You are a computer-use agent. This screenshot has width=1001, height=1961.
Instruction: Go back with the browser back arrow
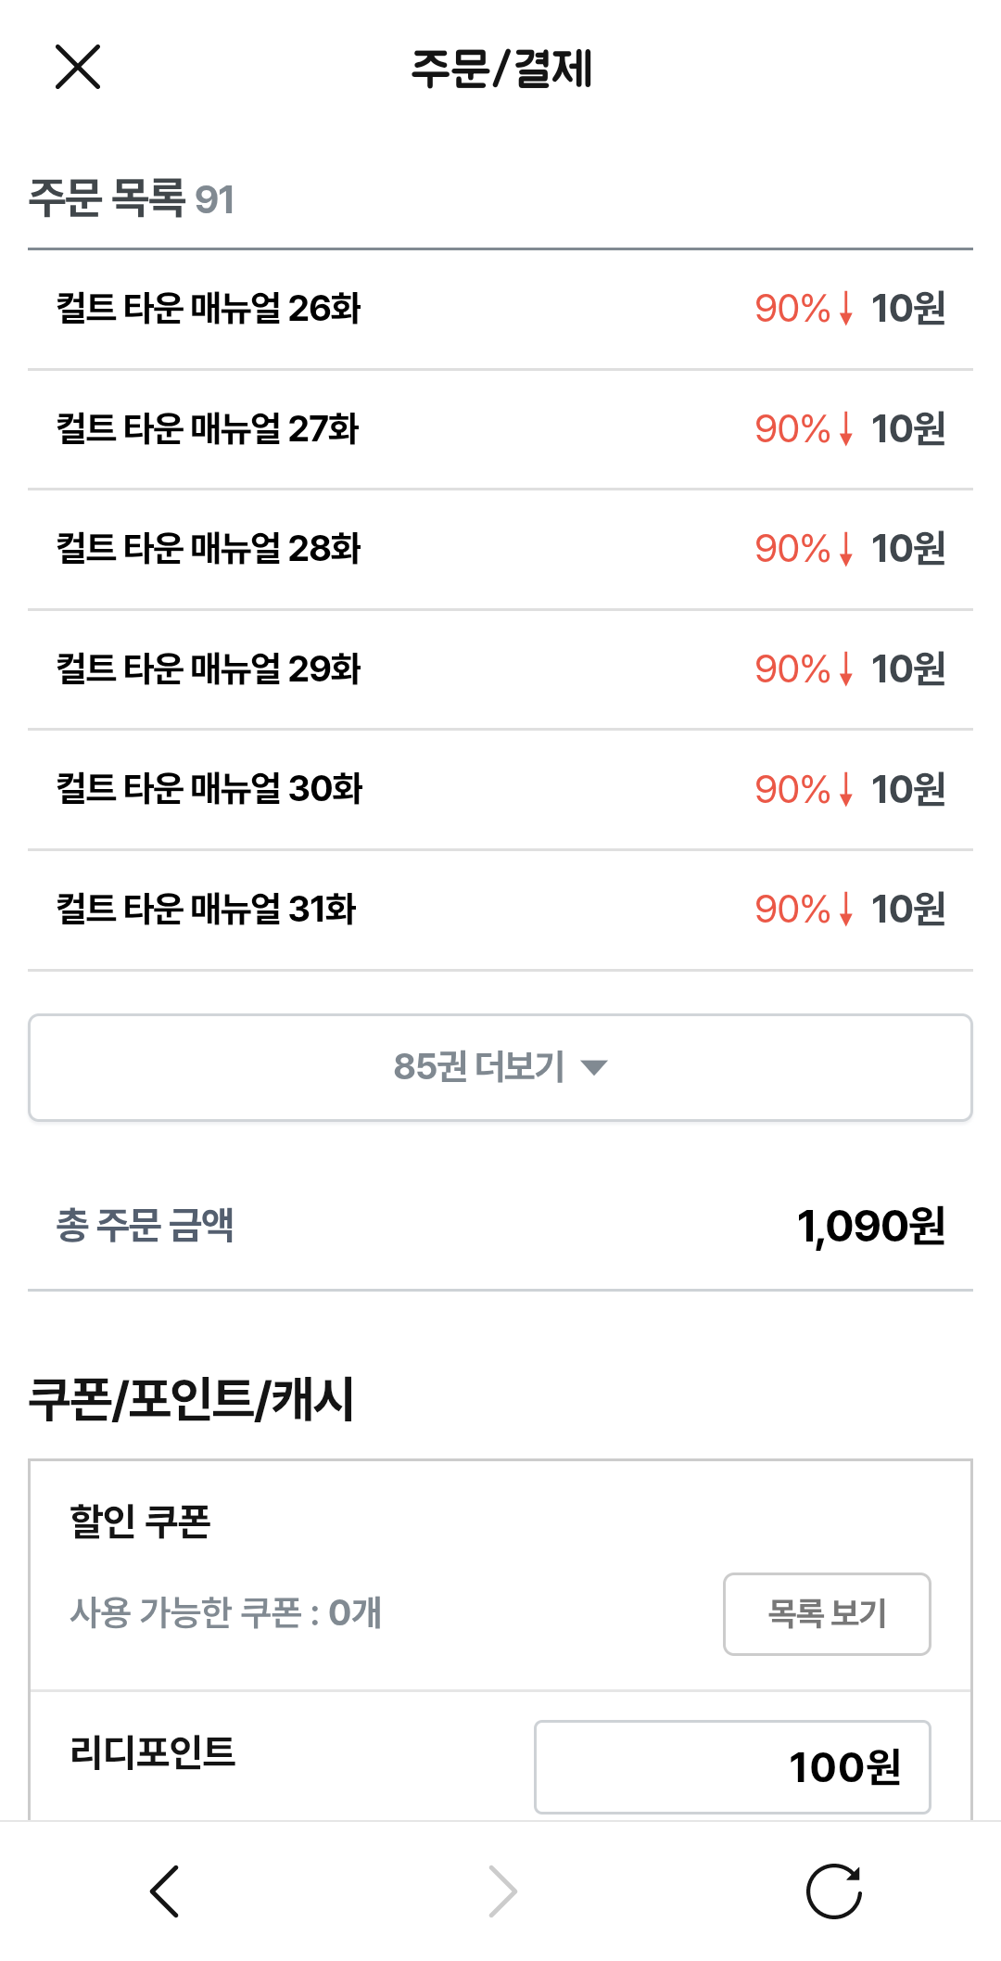165,1891
